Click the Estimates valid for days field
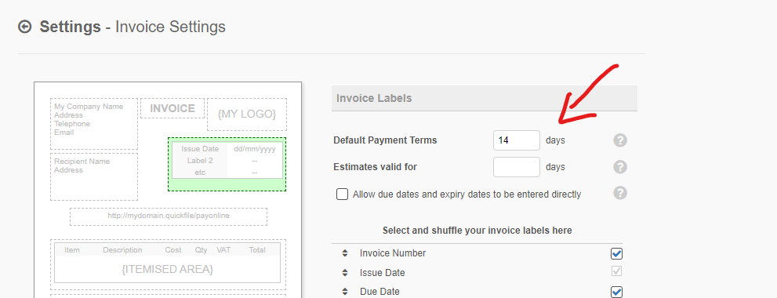This screenshot has width=777, height=298. [x=517, y=167]
